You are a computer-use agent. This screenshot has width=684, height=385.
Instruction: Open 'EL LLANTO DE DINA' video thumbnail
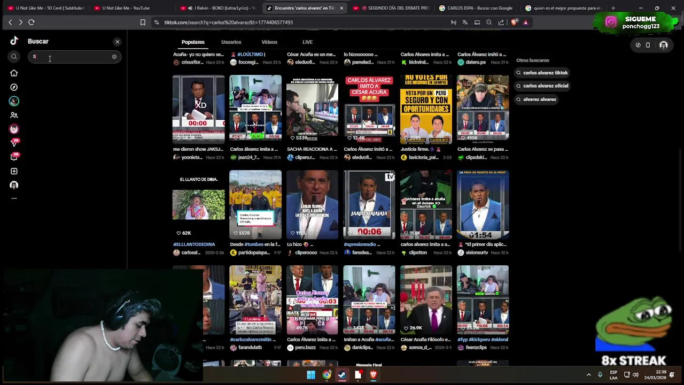click(198, 205)
